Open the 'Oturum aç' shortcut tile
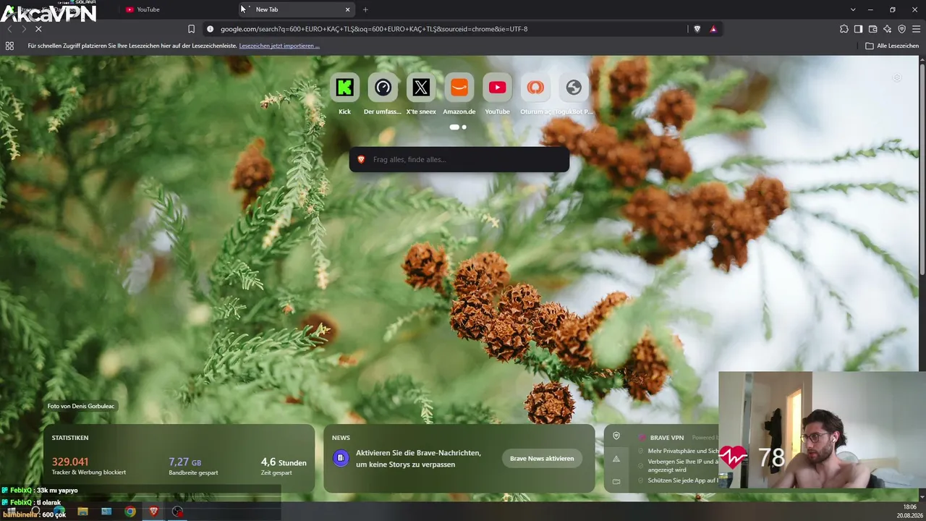 pyautogui.click(x=535, y=88)
